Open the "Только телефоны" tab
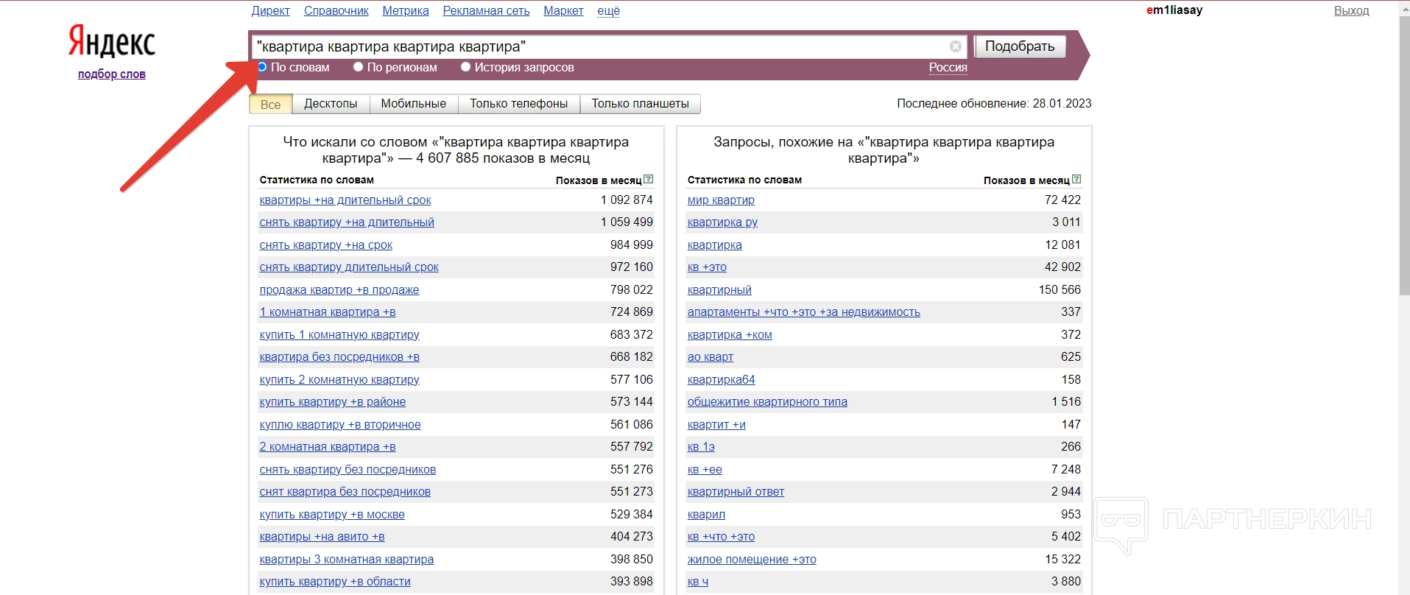 coord(518,104)
